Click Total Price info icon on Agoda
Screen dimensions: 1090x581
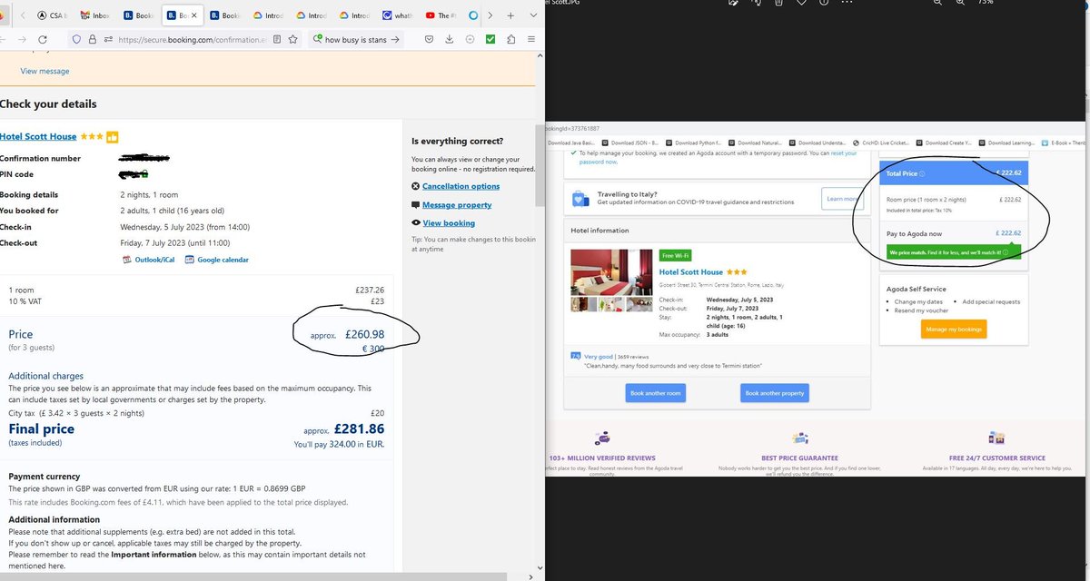(x=922, y=173)
